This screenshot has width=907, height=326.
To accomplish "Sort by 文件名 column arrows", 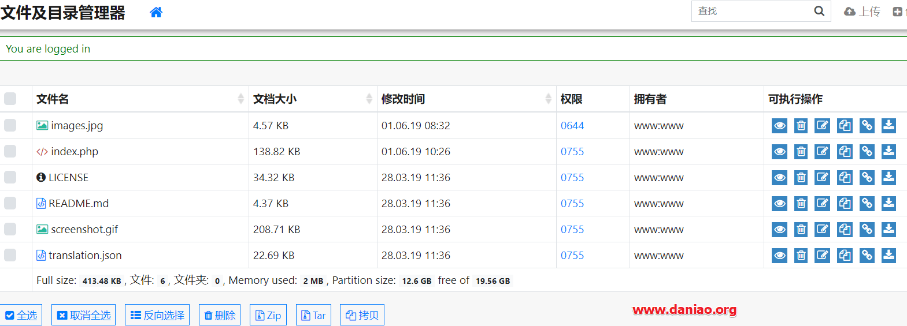I will click(x=240, y=99).
